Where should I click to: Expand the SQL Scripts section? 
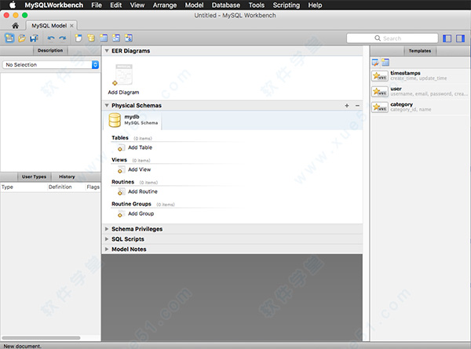tap(107, 239)
